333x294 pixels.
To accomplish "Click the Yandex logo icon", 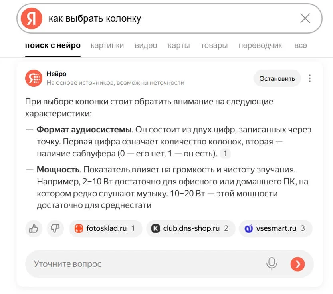I will click(32, 18).
